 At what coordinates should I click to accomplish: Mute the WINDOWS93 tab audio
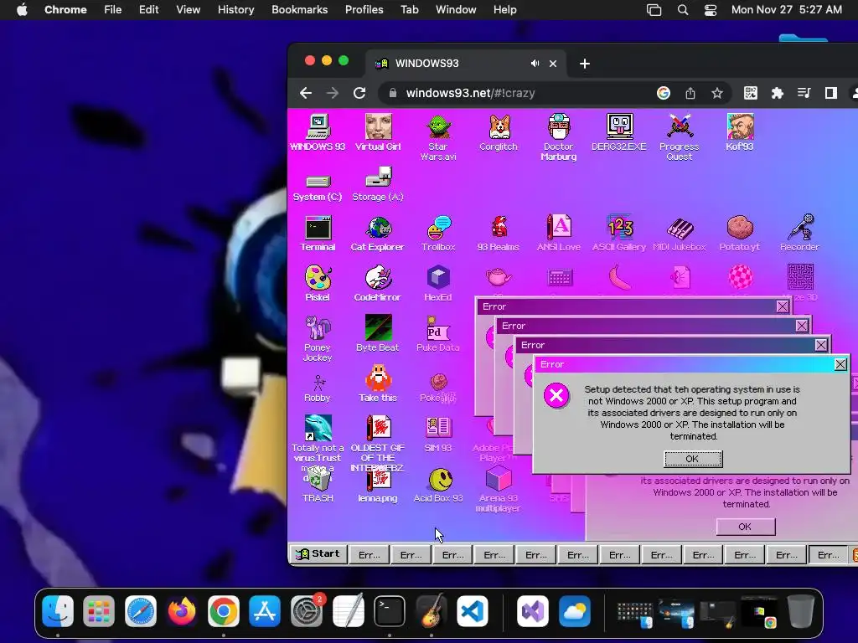[x=535, y=64]
